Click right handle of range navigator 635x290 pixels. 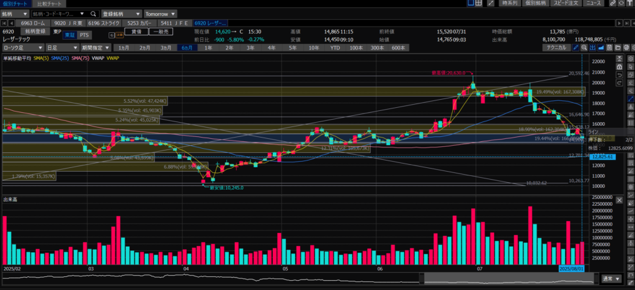point(596,278)
